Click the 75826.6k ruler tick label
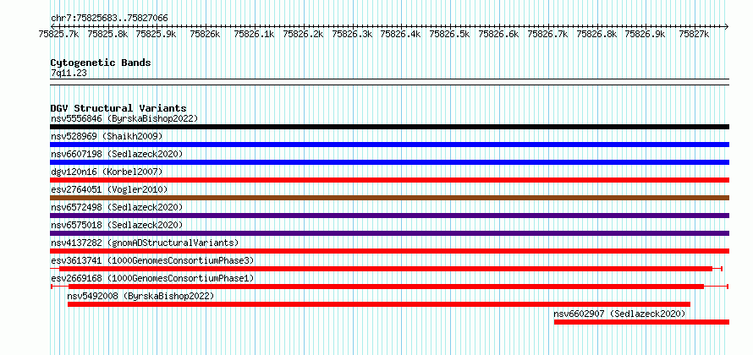753x355 pixels. (498, 34)
